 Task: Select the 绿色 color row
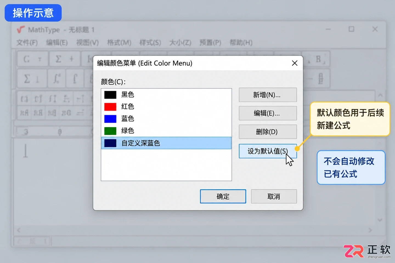coord(166,131)
